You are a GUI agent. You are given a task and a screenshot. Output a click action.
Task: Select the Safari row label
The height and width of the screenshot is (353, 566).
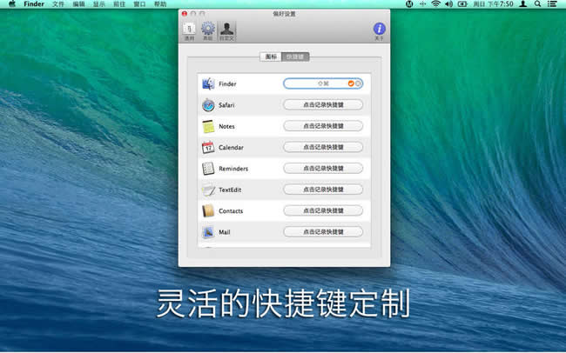click(x=226, y=105)
